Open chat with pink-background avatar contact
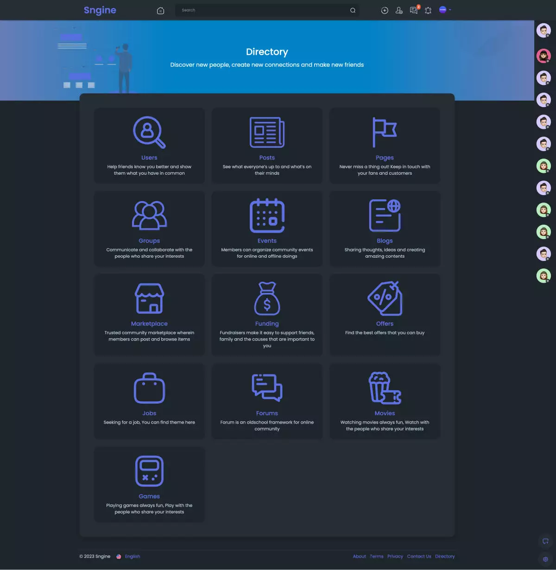This screenshot has height=570, width=556. [543, 56]
